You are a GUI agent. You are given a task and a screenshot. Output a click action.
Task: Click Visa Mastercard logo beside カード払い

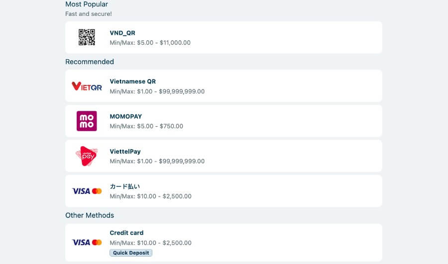87,191
